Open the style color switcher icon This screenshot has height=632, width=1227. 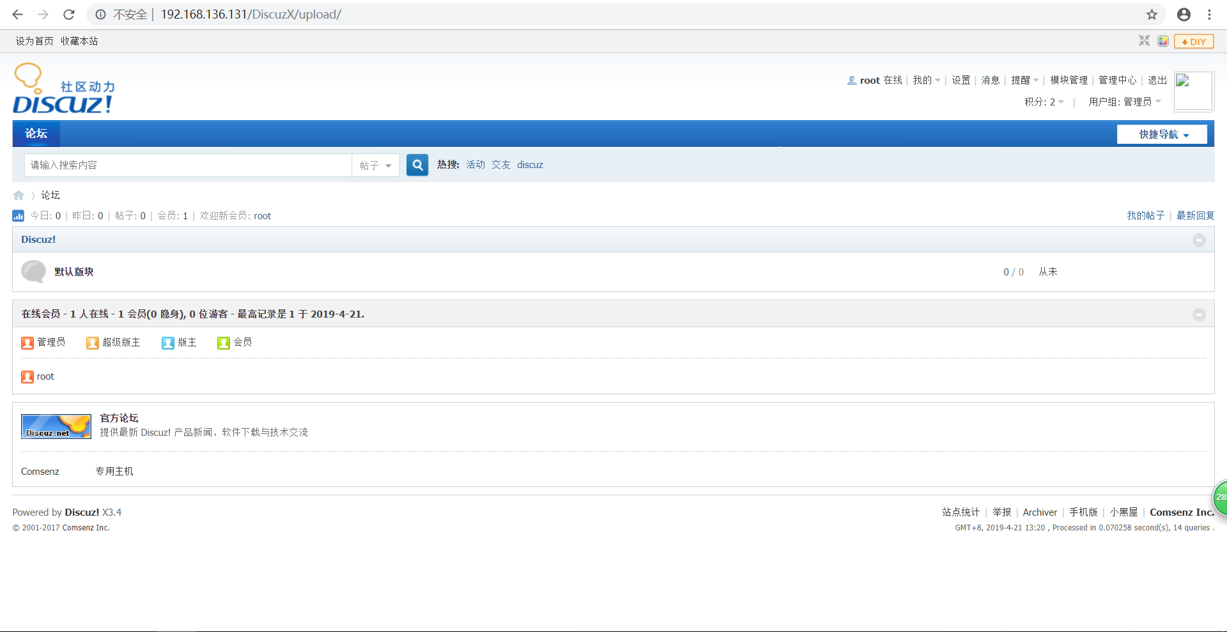(1163, 41)
